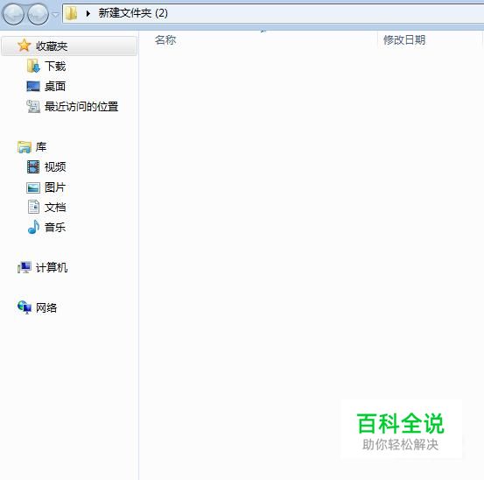Screen dimensions: 484x480
Task: Click 新建文件夹 (2) in address bar
Action: coord(133,13)
